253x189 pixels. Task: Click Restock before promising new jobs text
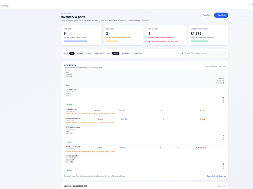pyautogui.click(x=161, y=38)
